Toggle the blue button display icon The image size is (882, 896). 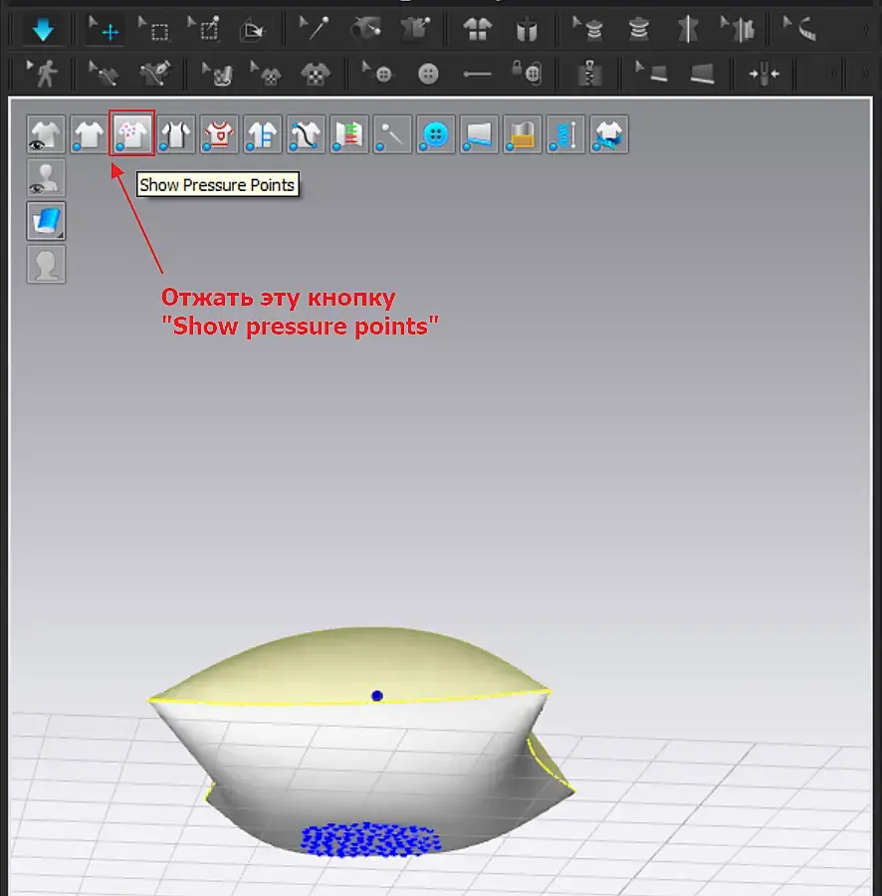(436, 134)
